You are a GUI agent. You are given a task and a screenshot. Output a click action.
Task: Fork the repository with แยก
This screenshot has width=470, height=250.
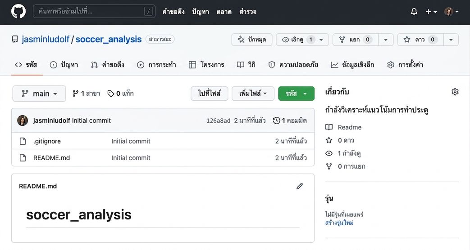pos(356,40)
